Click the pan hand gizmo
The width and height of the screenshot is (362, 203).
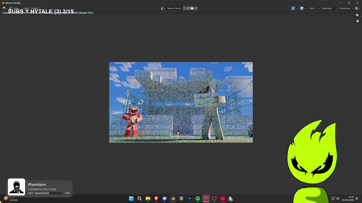(x=357, y=21)
